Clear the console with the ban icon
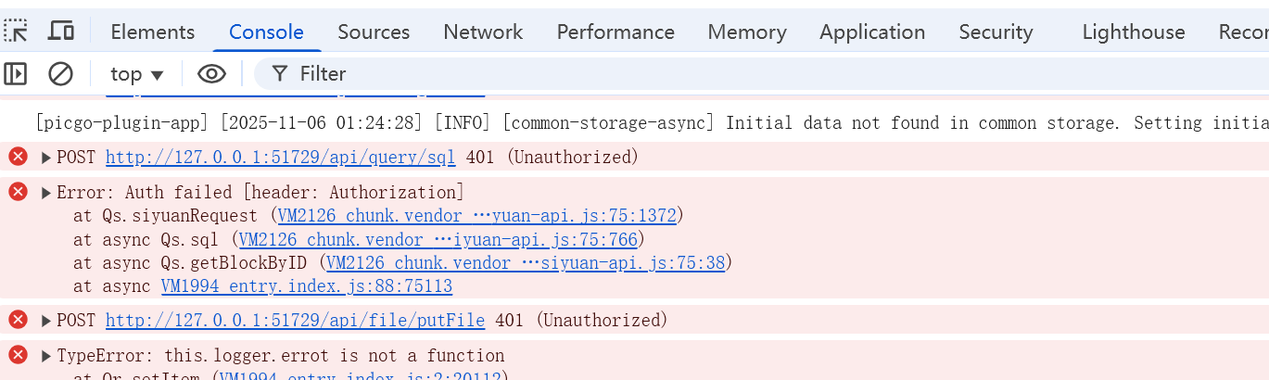 click(60, 73)
